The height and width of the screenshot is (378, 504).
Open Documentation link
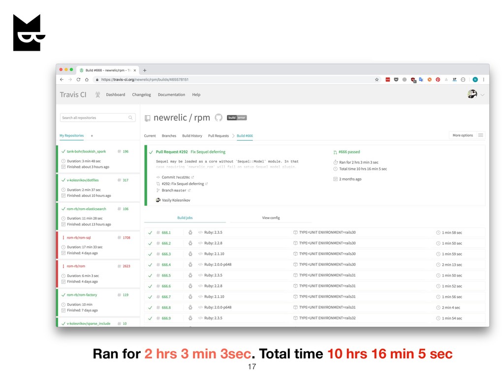coord(171,94)
